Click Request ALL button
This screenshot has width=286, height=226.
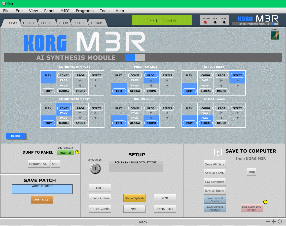point(39,164)
